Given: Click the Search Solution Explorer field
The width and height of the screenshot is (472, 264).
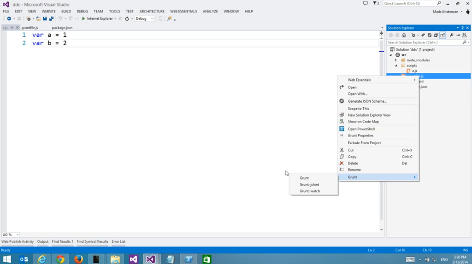Looking at the screenshot, I should click(x=428, y=42).
